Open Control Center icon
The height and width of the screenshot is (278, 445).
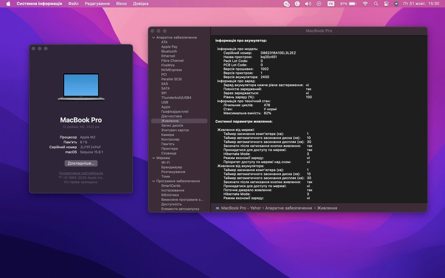tap(386, 4)
